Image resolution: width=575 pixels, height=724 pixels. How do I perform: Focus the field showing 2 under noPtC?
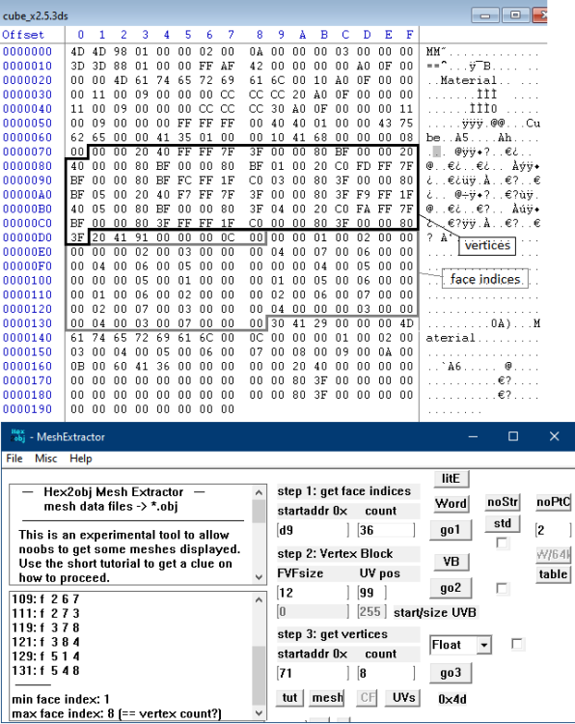[x=554, y=530]
